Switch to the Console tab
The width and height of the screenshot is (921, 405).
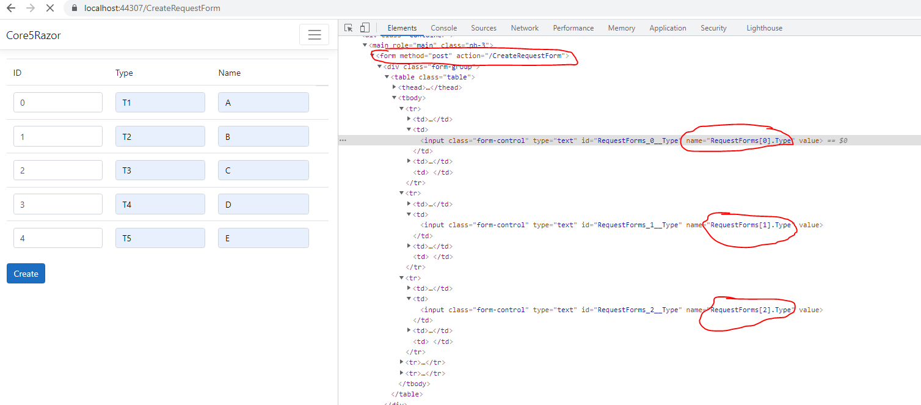[x=443, y=27]
